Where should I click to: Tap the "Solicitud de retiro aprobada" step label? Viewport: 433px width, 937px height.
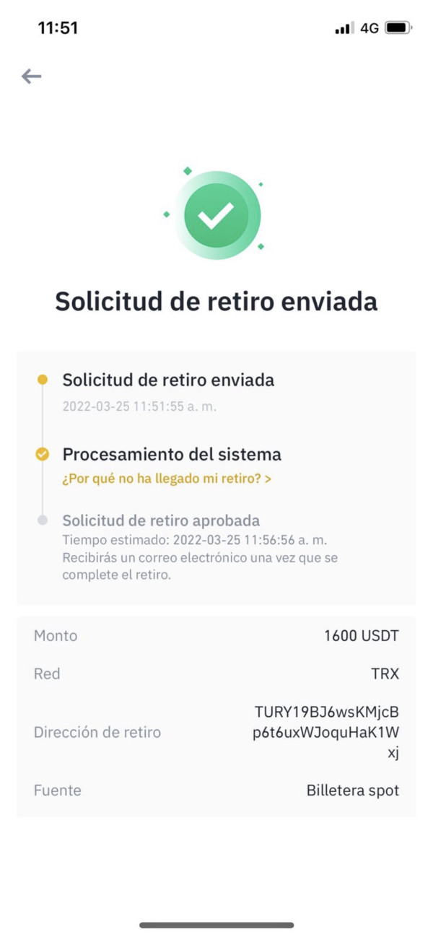pyautogui.click(x=161, y=520)
